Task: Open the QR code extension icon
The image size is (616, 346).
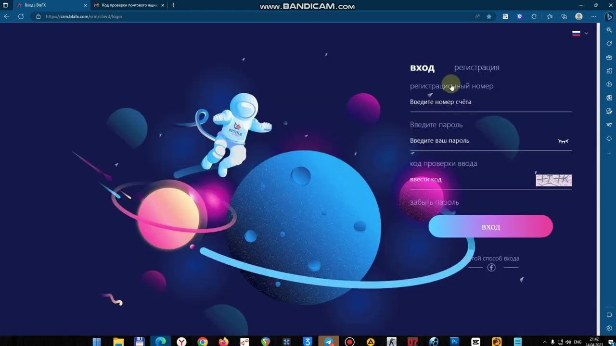Action: 505,16
